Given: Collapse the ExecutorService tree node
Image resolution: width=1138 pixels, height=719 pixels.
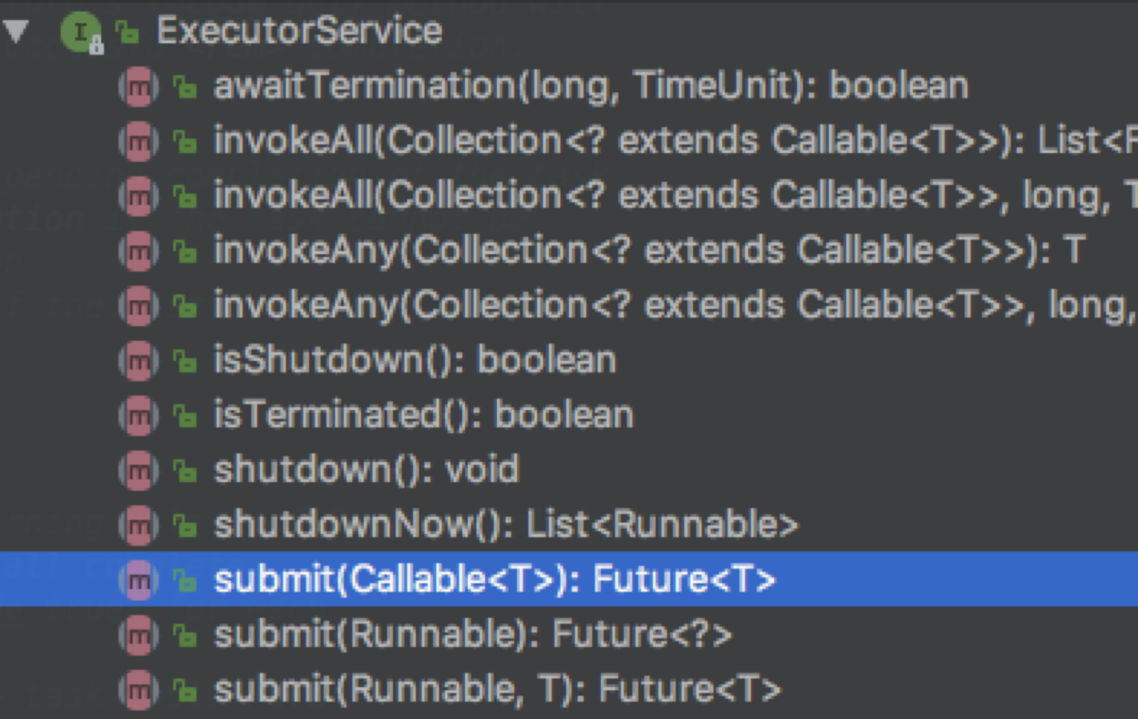Looking at the screenshot, I should (17, 31).
